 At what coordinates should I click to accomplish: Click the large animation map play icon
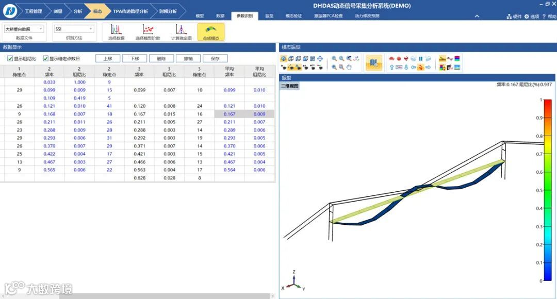click(x=373, y=63)
